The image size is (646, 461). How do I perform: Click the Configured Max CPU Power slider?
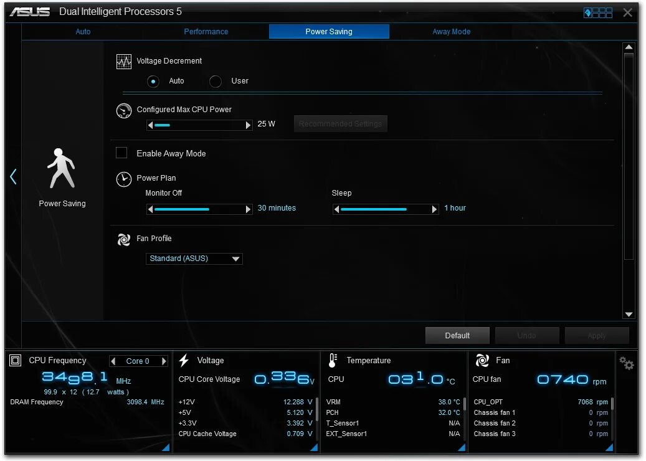199,125
